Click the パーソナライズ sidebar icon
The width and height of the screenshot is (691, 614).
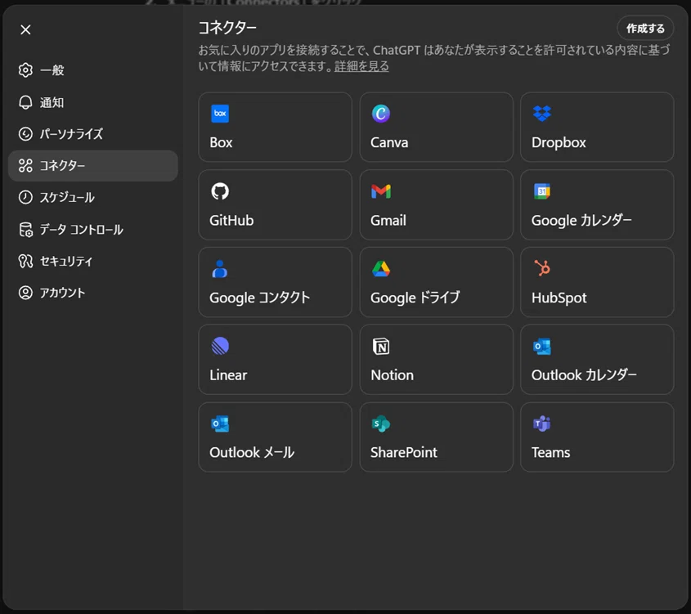point(25,134)
